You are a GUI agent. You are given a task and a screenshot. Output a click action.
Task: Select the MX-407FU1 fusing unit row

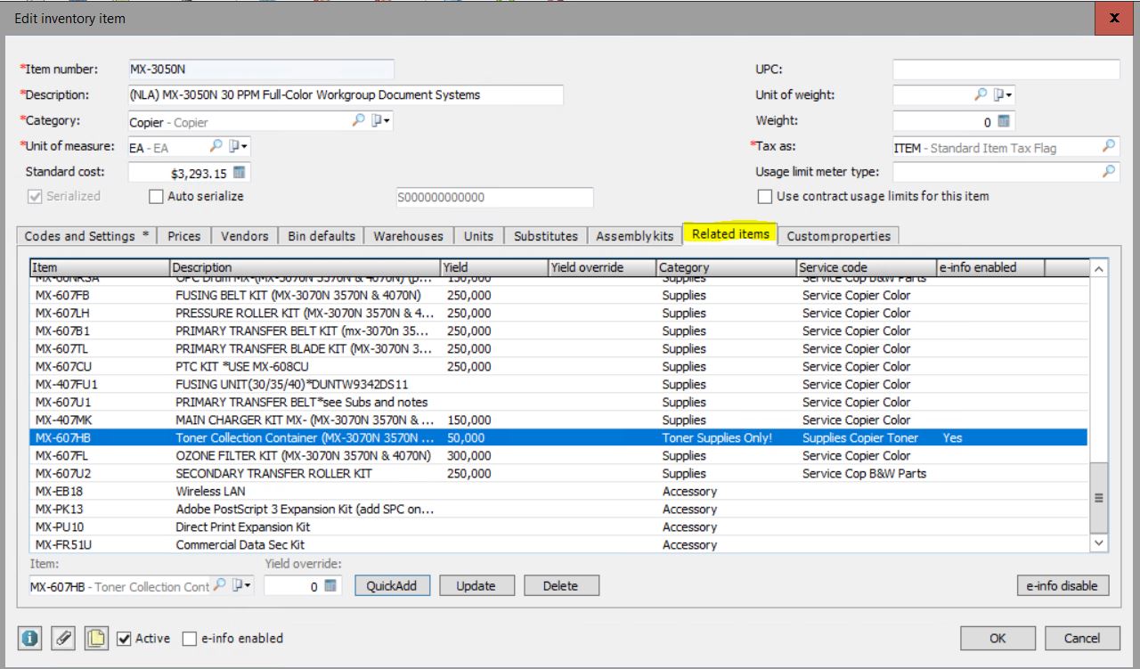(x=559, y=384)
